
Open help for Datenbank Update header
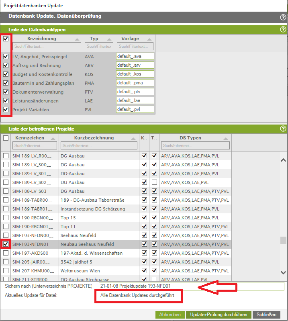point(283,17)
